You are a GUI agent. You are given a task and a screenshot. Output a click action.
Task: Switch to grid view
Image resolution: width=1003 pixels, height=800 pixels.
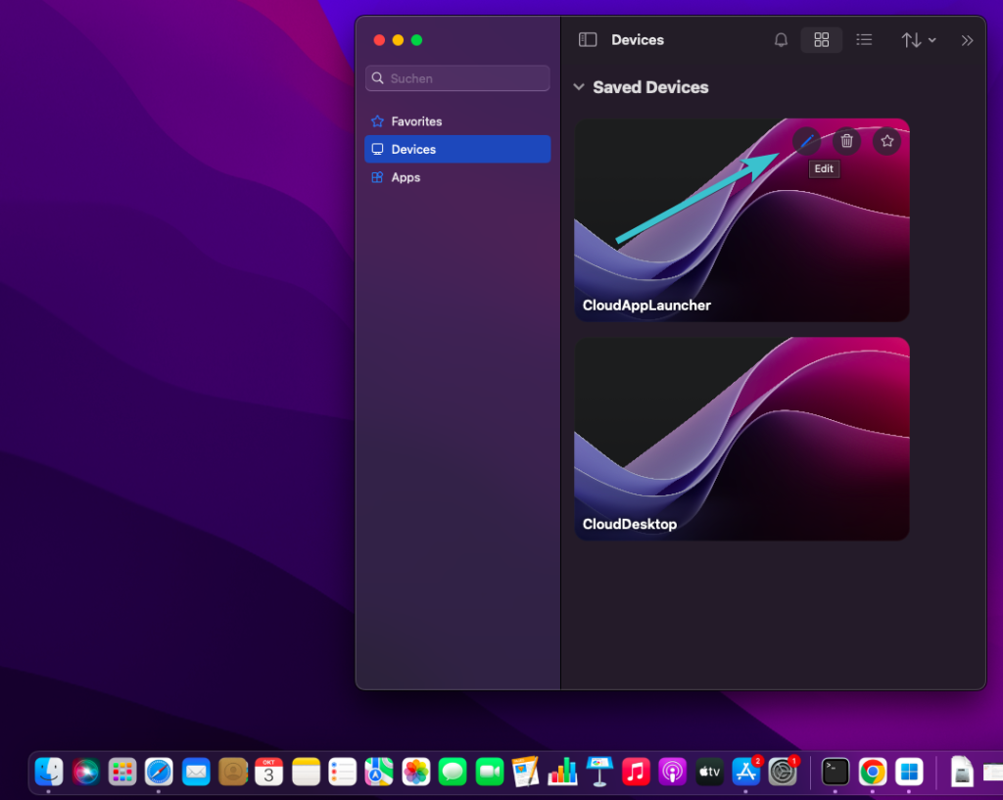pyautogui.click(x=822, y=39)
